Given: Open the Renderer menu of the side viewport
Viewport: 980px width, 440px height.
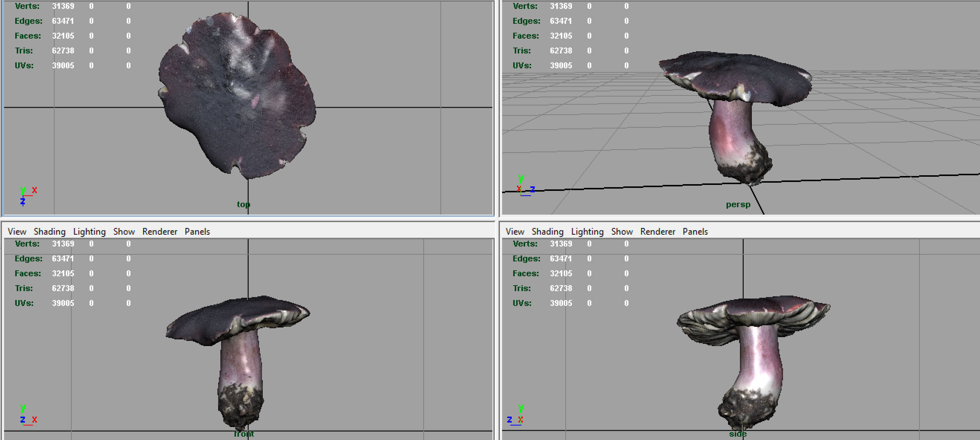Looking at the screenshot, I should (657, 231).
